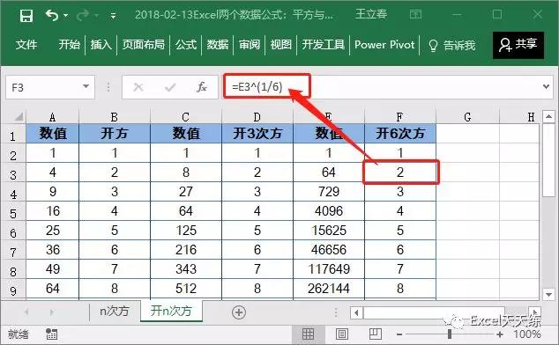Click cell containing 216
The height and width of the screenshot is (345, 559).
click(186, 250)
